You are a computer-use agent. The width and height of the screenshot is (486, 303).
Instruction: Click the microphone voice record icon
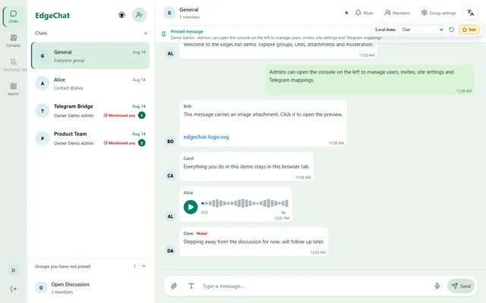(437, 286)
